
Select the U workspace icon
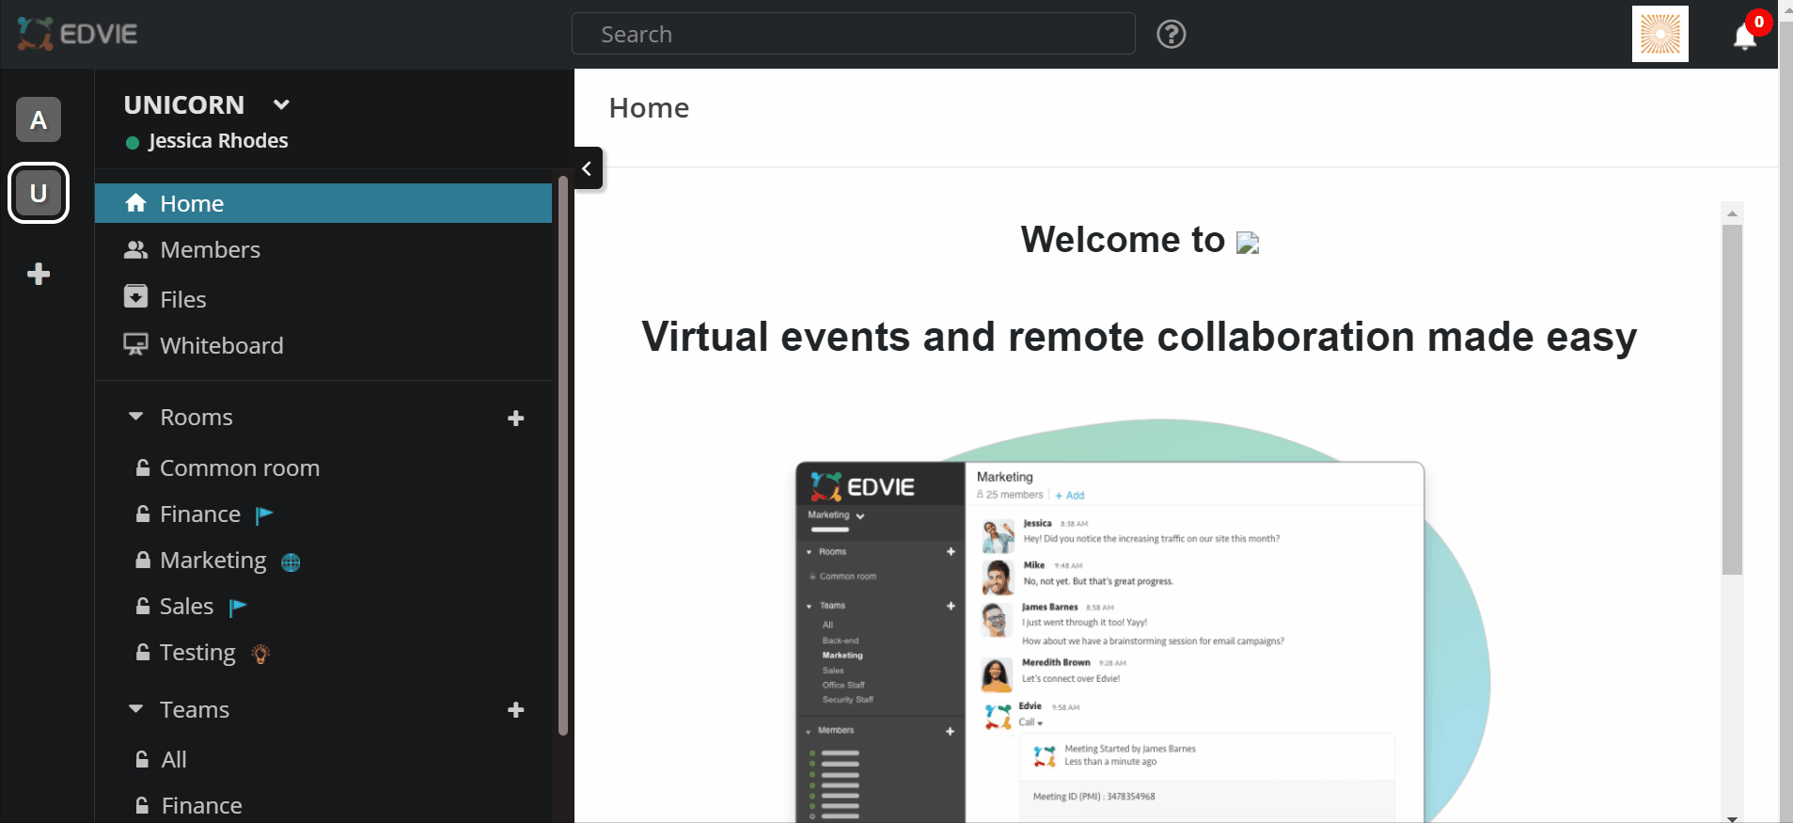[x=39, y=193]
